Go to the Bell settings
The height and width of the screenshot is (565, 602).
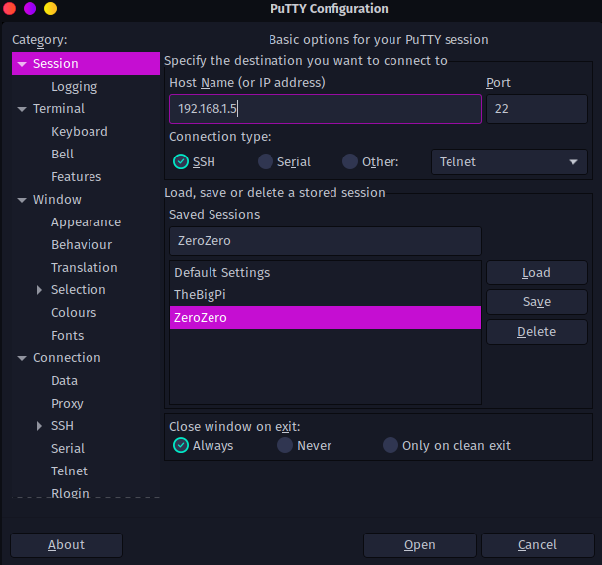62,155
